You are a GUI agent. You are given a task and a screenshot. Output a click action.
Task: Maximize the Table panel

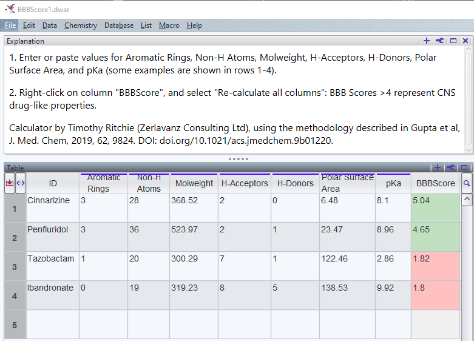coord(464,167)
